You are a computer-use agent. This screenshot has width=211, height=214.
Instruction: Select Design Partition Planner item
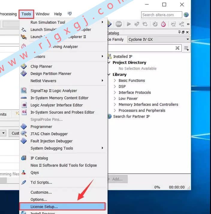[x=64, y=74]
